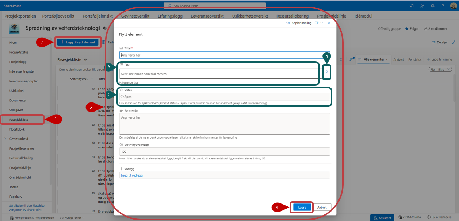Click the Legg til vedlegg link

[x=131, y=175]
